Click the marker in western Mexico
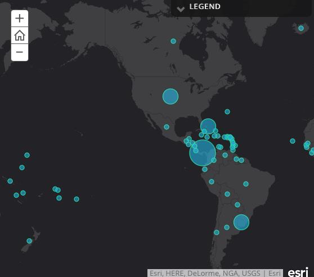This screenshot has height=277, width=314. 167,127
